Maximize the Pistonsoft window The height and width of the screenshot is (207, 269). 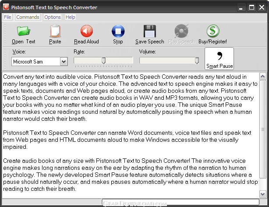coord(251,7)
